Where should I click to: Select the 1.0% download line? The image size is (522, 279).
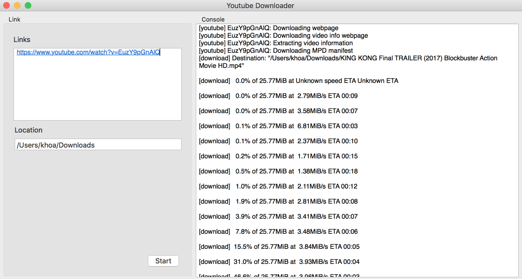tap(278, 186)
